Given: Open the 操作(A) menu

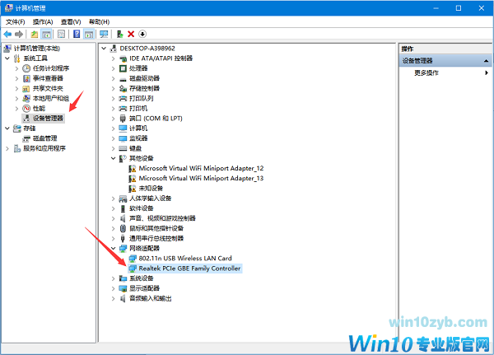Looking at the screenshot, I should coord(43,21).
